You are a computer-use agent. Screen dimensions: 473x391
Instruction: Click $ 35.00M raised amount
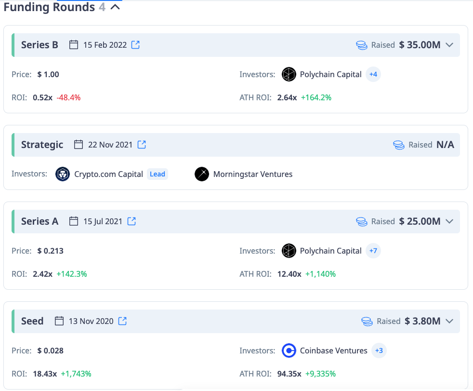click(420, 45)
